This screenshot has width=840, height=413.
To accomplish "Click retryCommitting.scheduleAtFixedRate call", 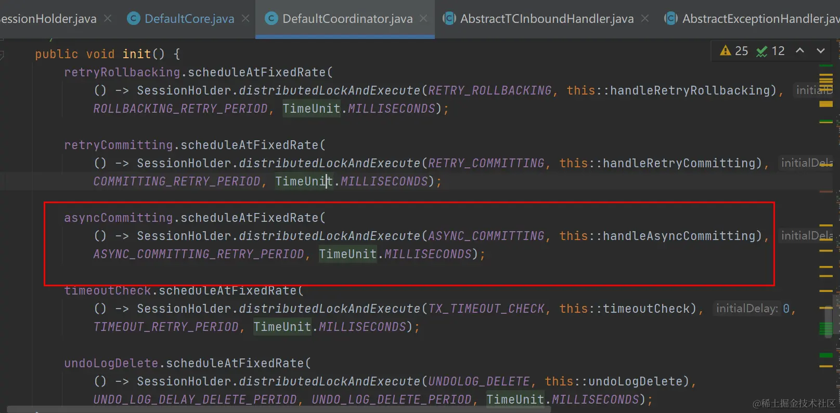I will click(195, 145).
